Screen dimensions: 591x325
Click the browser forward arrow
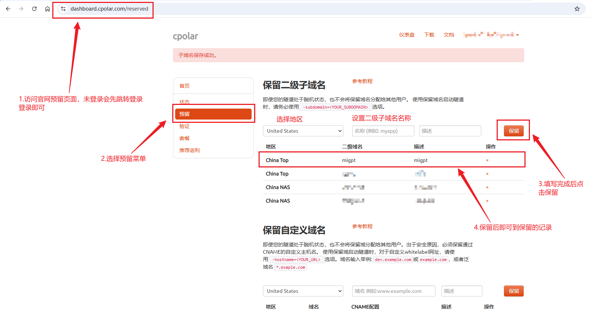(21, 9)
